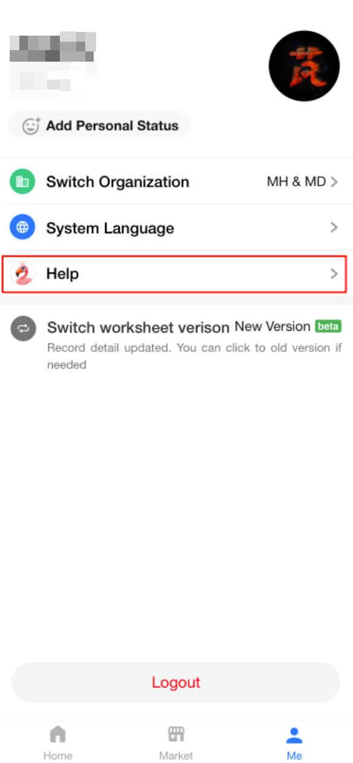This screenshot has width=353, height=763.
Task: Select the System Language text label
Action: point(110,229)
